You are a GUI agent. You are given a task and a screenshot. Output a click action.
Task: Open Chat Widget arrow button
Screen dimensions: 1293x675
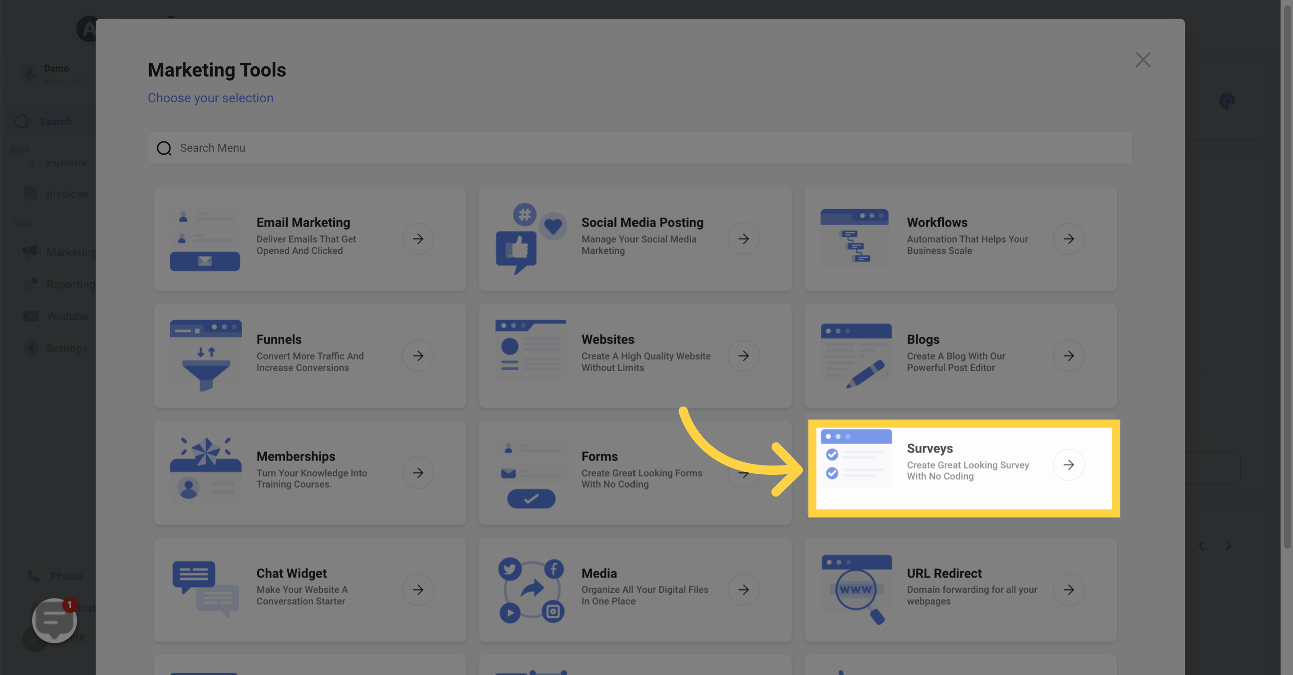click(x=418, y=590)
